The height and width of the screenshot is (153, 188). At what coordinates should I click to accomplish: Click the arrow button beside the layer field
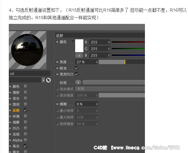coord(43,80)
